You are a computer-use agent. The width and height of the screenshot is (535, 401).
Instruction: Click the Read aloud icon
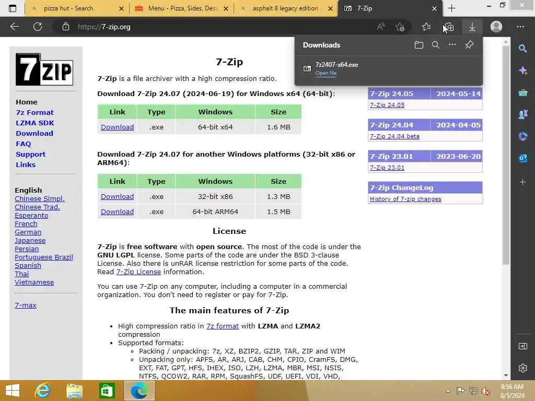tap(381, 27)
